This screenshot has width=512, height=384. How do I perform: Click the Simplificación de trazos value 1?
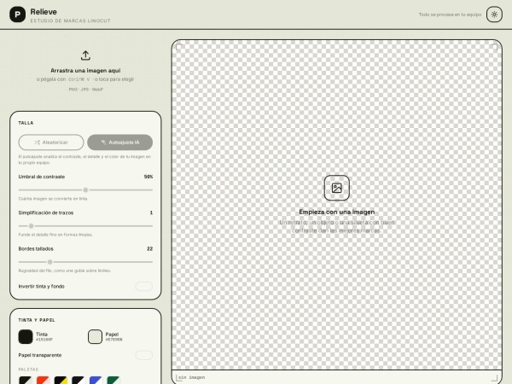click(151, 212)
